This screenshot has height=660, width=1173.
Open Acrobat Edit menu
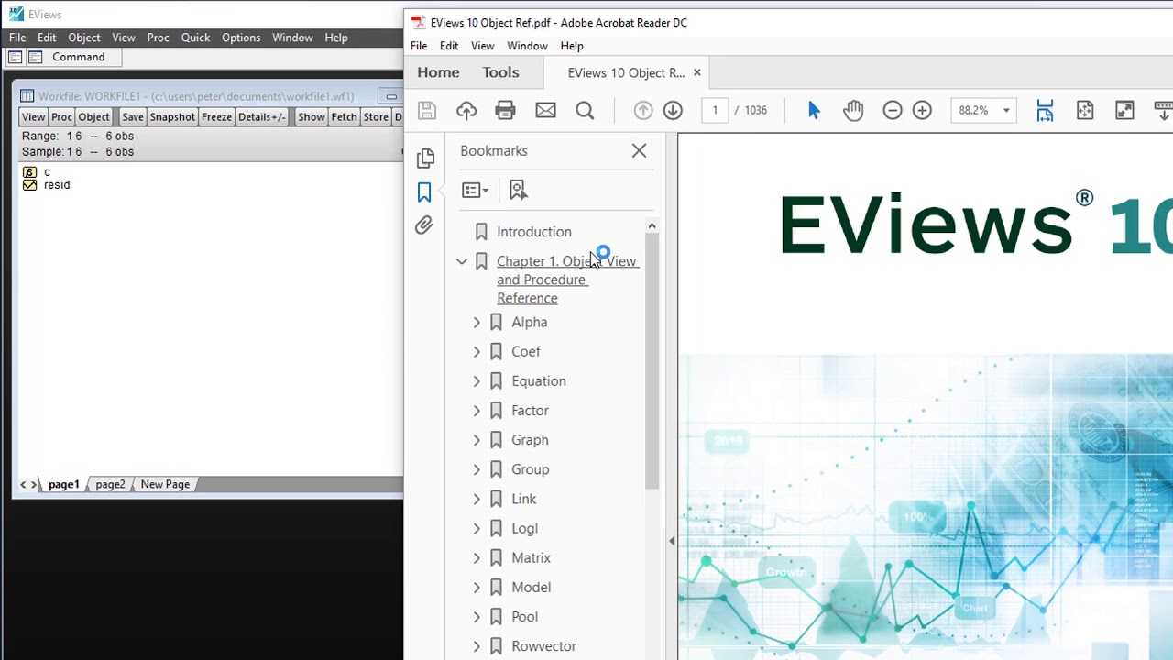point(449,46)
